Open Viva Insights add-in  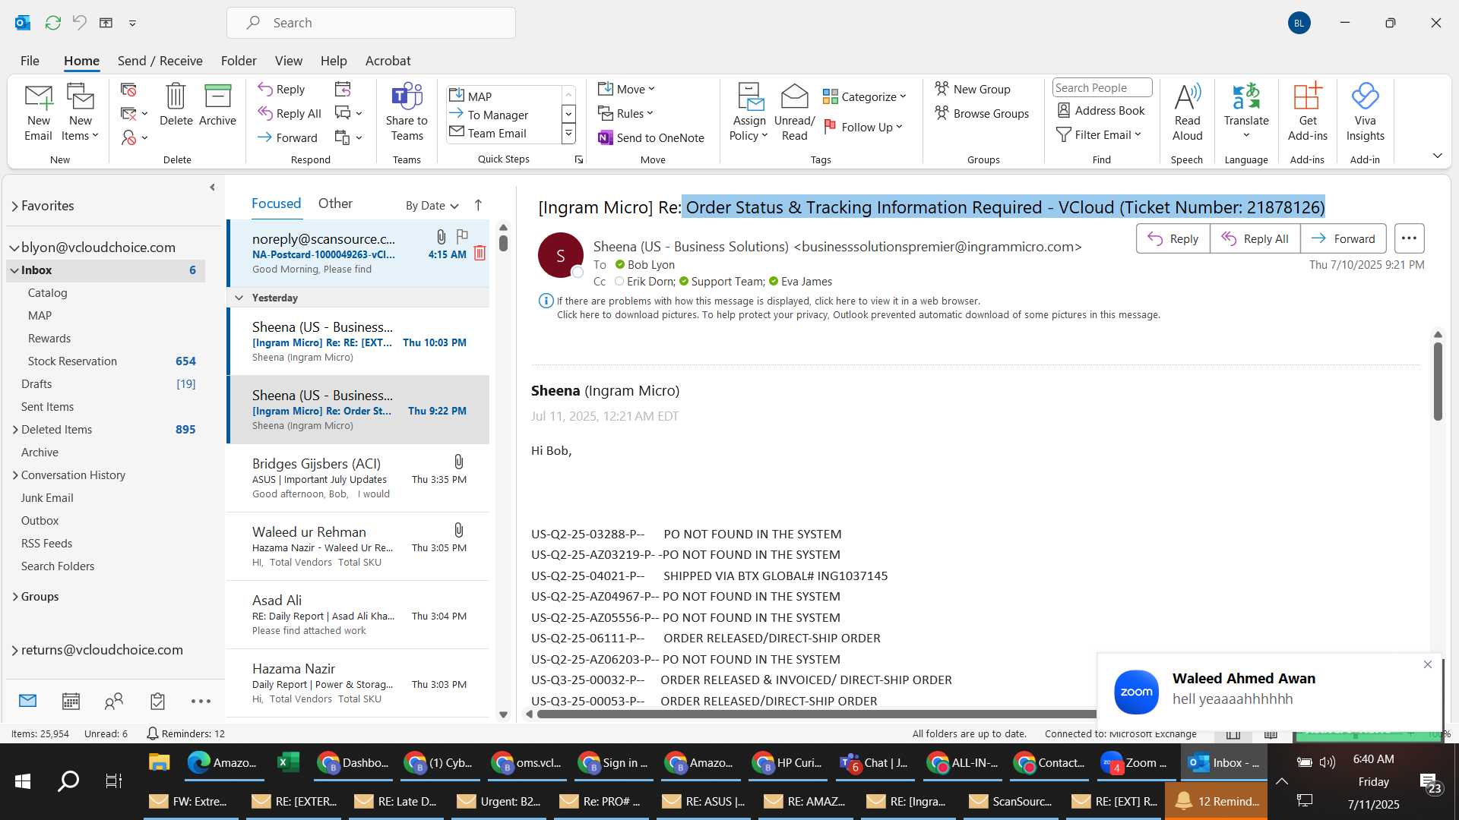pos(1366,112)
